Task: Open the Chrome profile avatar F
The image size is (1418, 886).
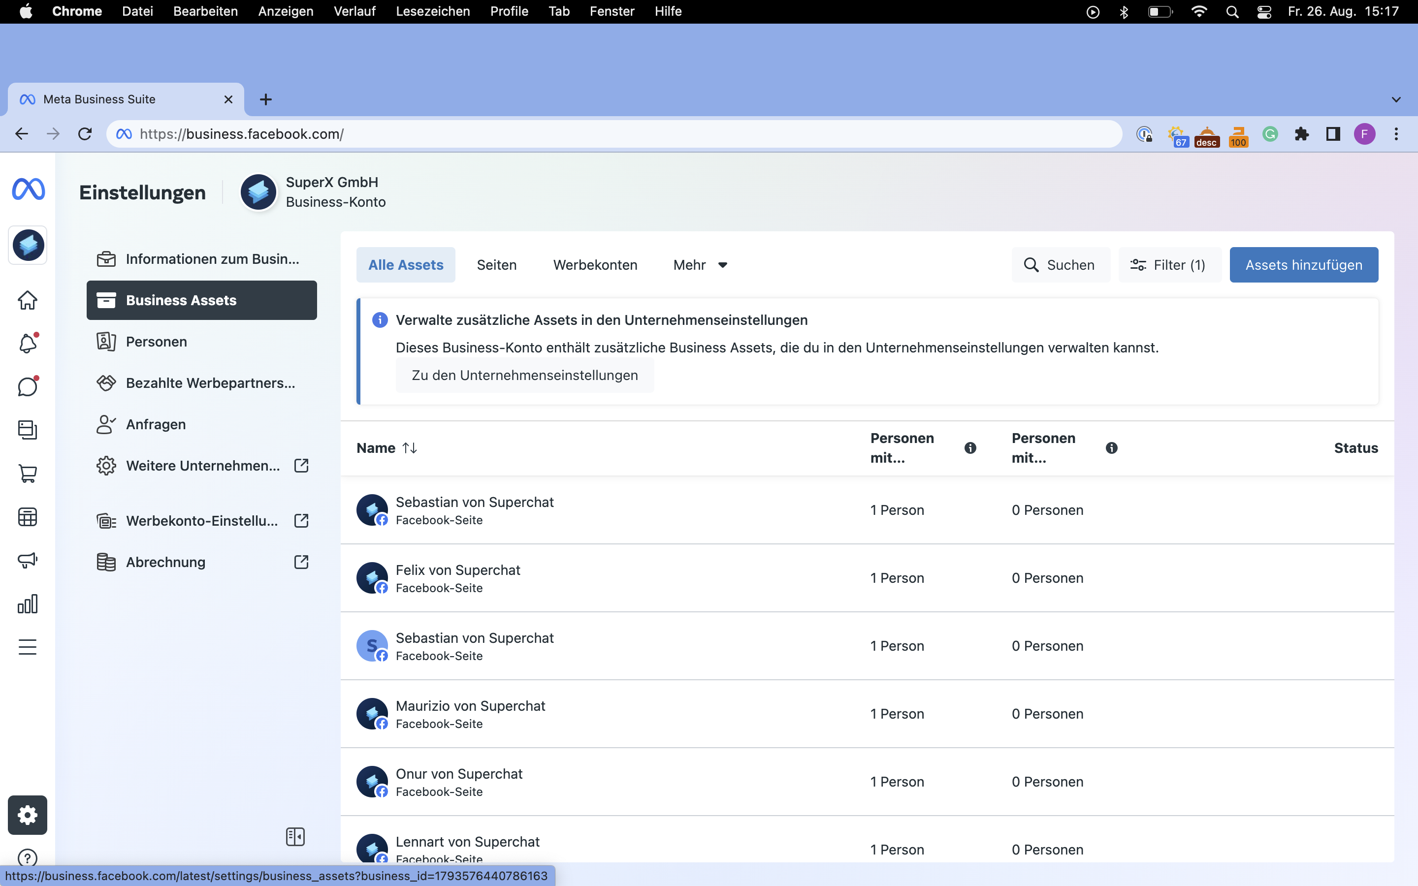Action: pos(1365,134)
